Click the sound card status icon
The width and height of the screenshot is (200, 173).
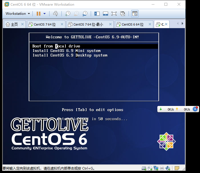pyautogui.click(x=168, y=168)
